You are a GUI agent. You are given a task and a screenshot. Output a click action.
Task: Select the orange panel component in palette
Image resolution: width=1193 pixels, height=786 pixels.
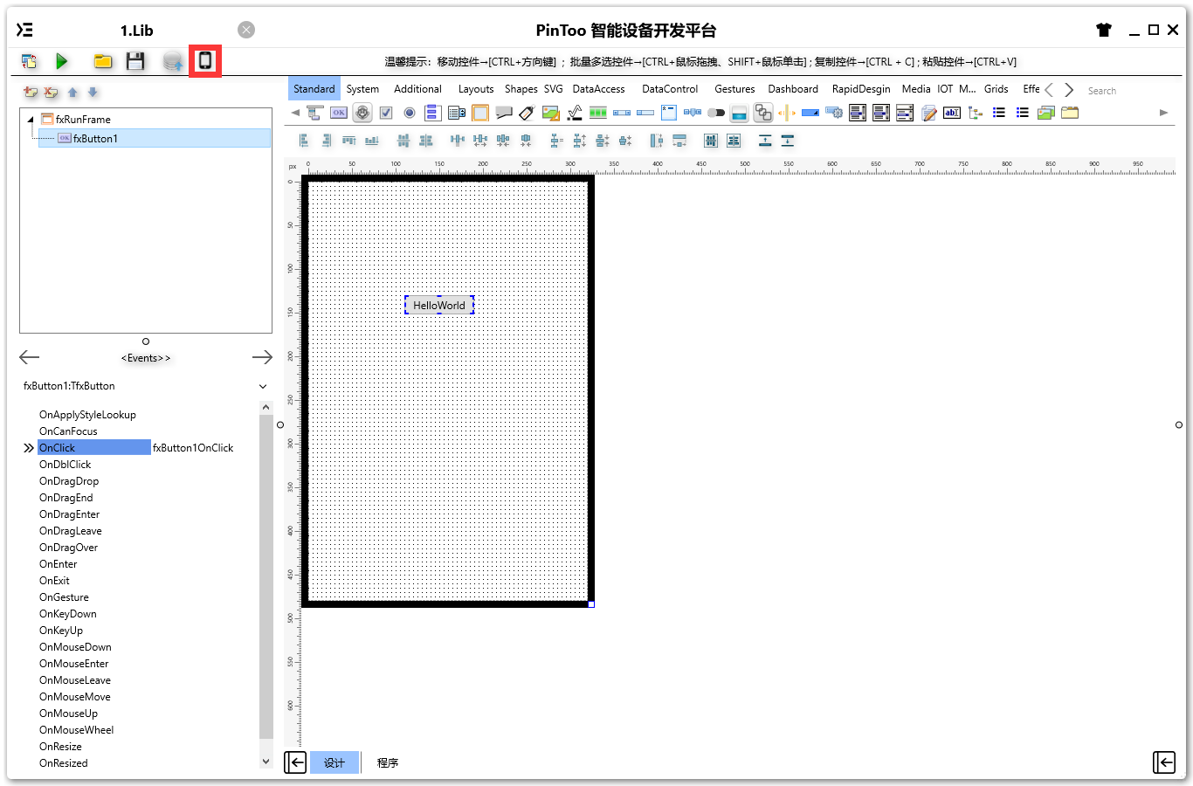click(x=480, y=113)
